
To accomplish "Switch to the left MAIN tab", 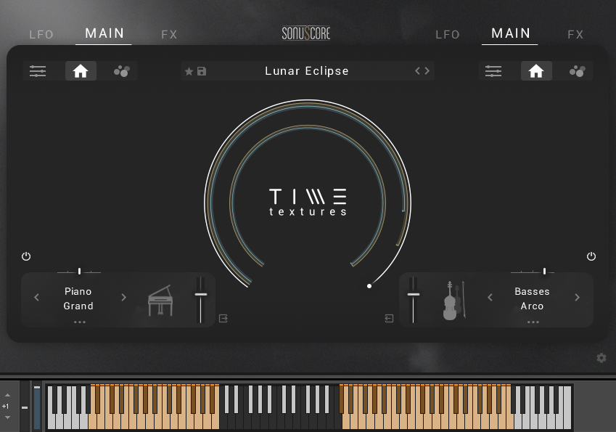I will point(104,33).
